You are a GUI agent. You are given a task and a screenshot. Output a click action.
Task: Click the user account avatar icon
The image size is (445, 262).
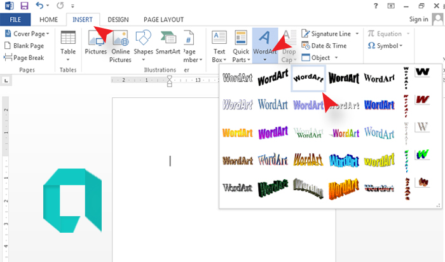click(x=437, y=20)
